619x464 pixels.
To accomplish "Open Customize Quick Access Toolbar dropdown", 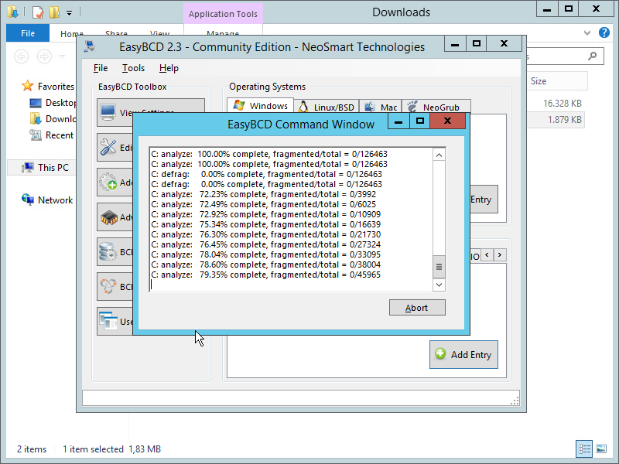I will [x=69, y=13].
